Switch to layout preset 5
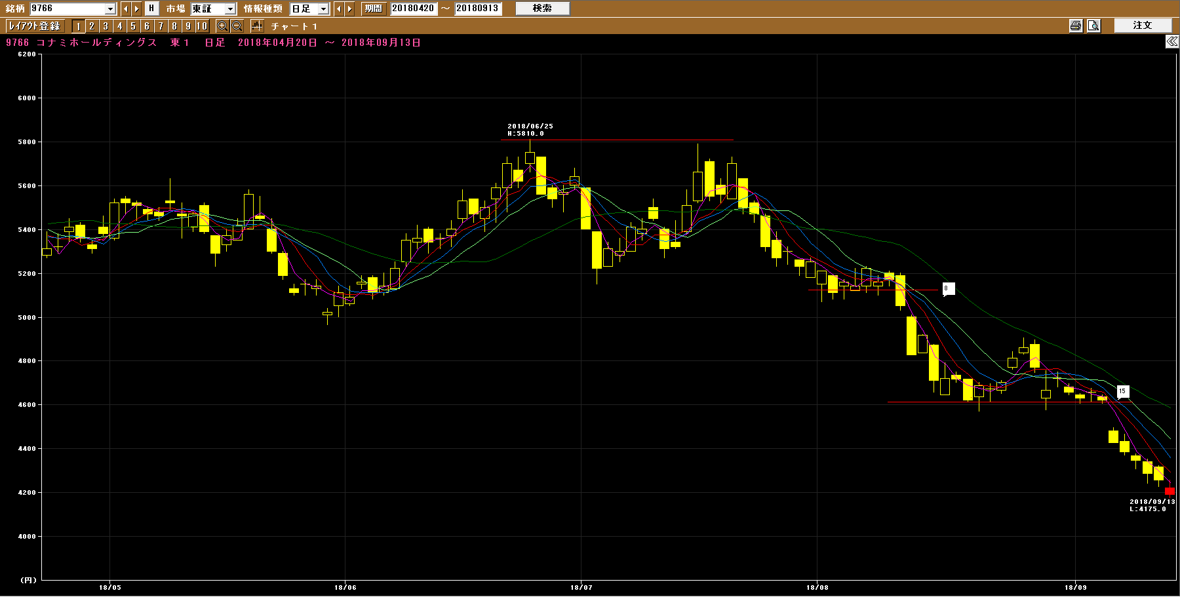This screenshot has width=1180, height=597. (x=133, y=26)
